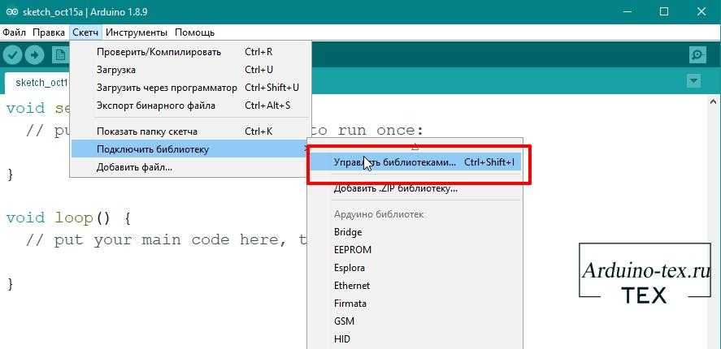Click the Verify checkmark toolbar icon
Image resolution: width=721 pixels, height=349 pixels.
12,54
